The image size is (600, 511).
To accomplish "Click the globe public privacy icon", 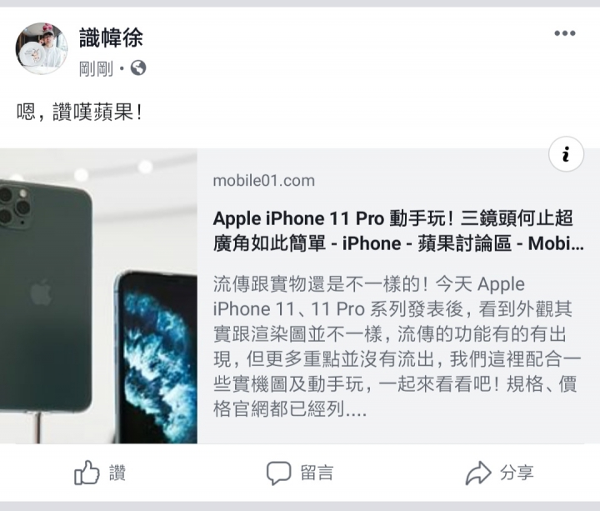I will pos(138,68).
